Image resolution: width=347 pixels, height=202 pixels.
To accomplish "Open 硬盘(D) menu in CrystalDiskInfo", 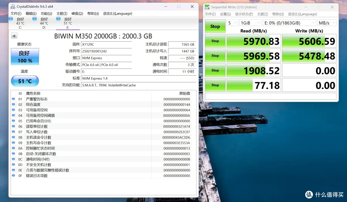I will point(77,13).
